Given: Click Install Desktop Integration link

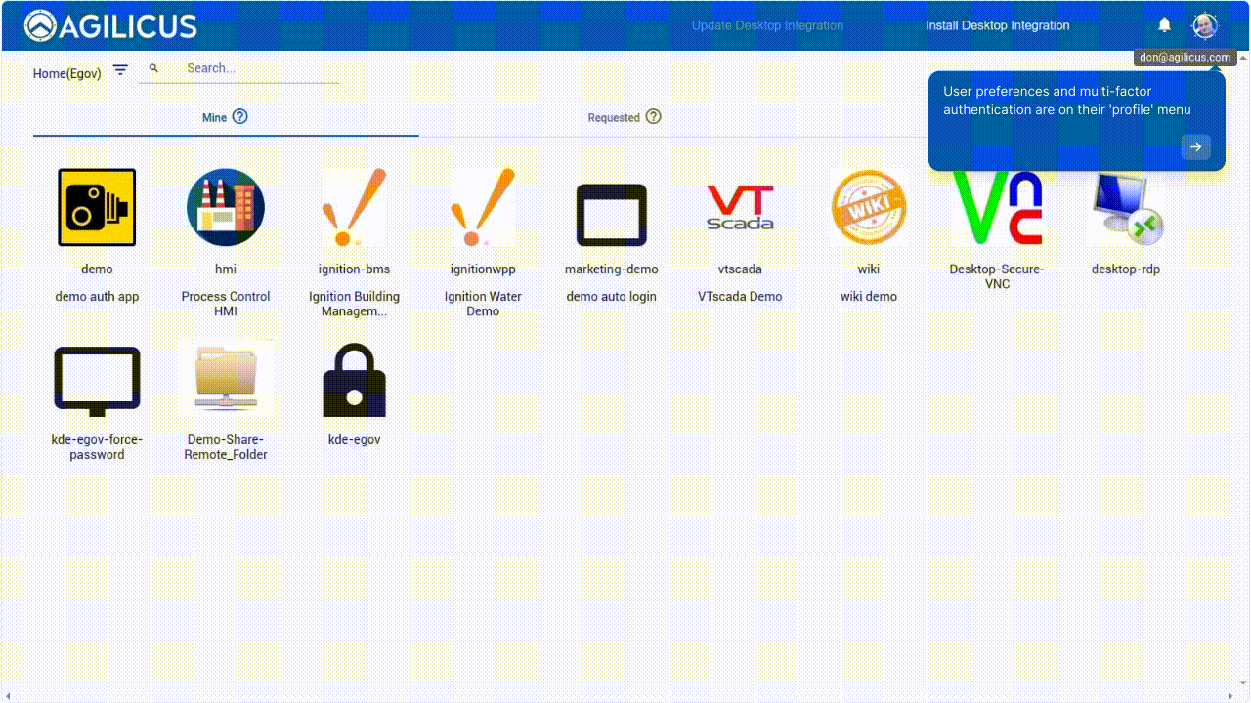Looking at the screenshot, I should pyautogui.click(x=998, y=25).
